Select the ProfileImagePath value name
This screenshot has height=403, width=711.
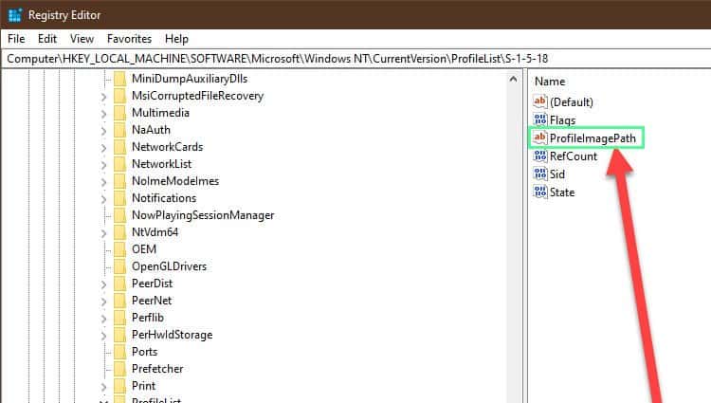tap(592, 138)
